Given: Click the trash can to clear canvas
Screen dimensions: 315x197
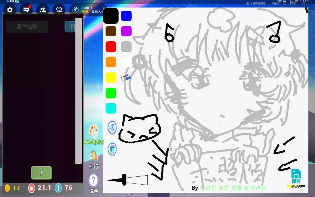Looking at the screenshot, I should pyautogui.click(x=112, y=149).
